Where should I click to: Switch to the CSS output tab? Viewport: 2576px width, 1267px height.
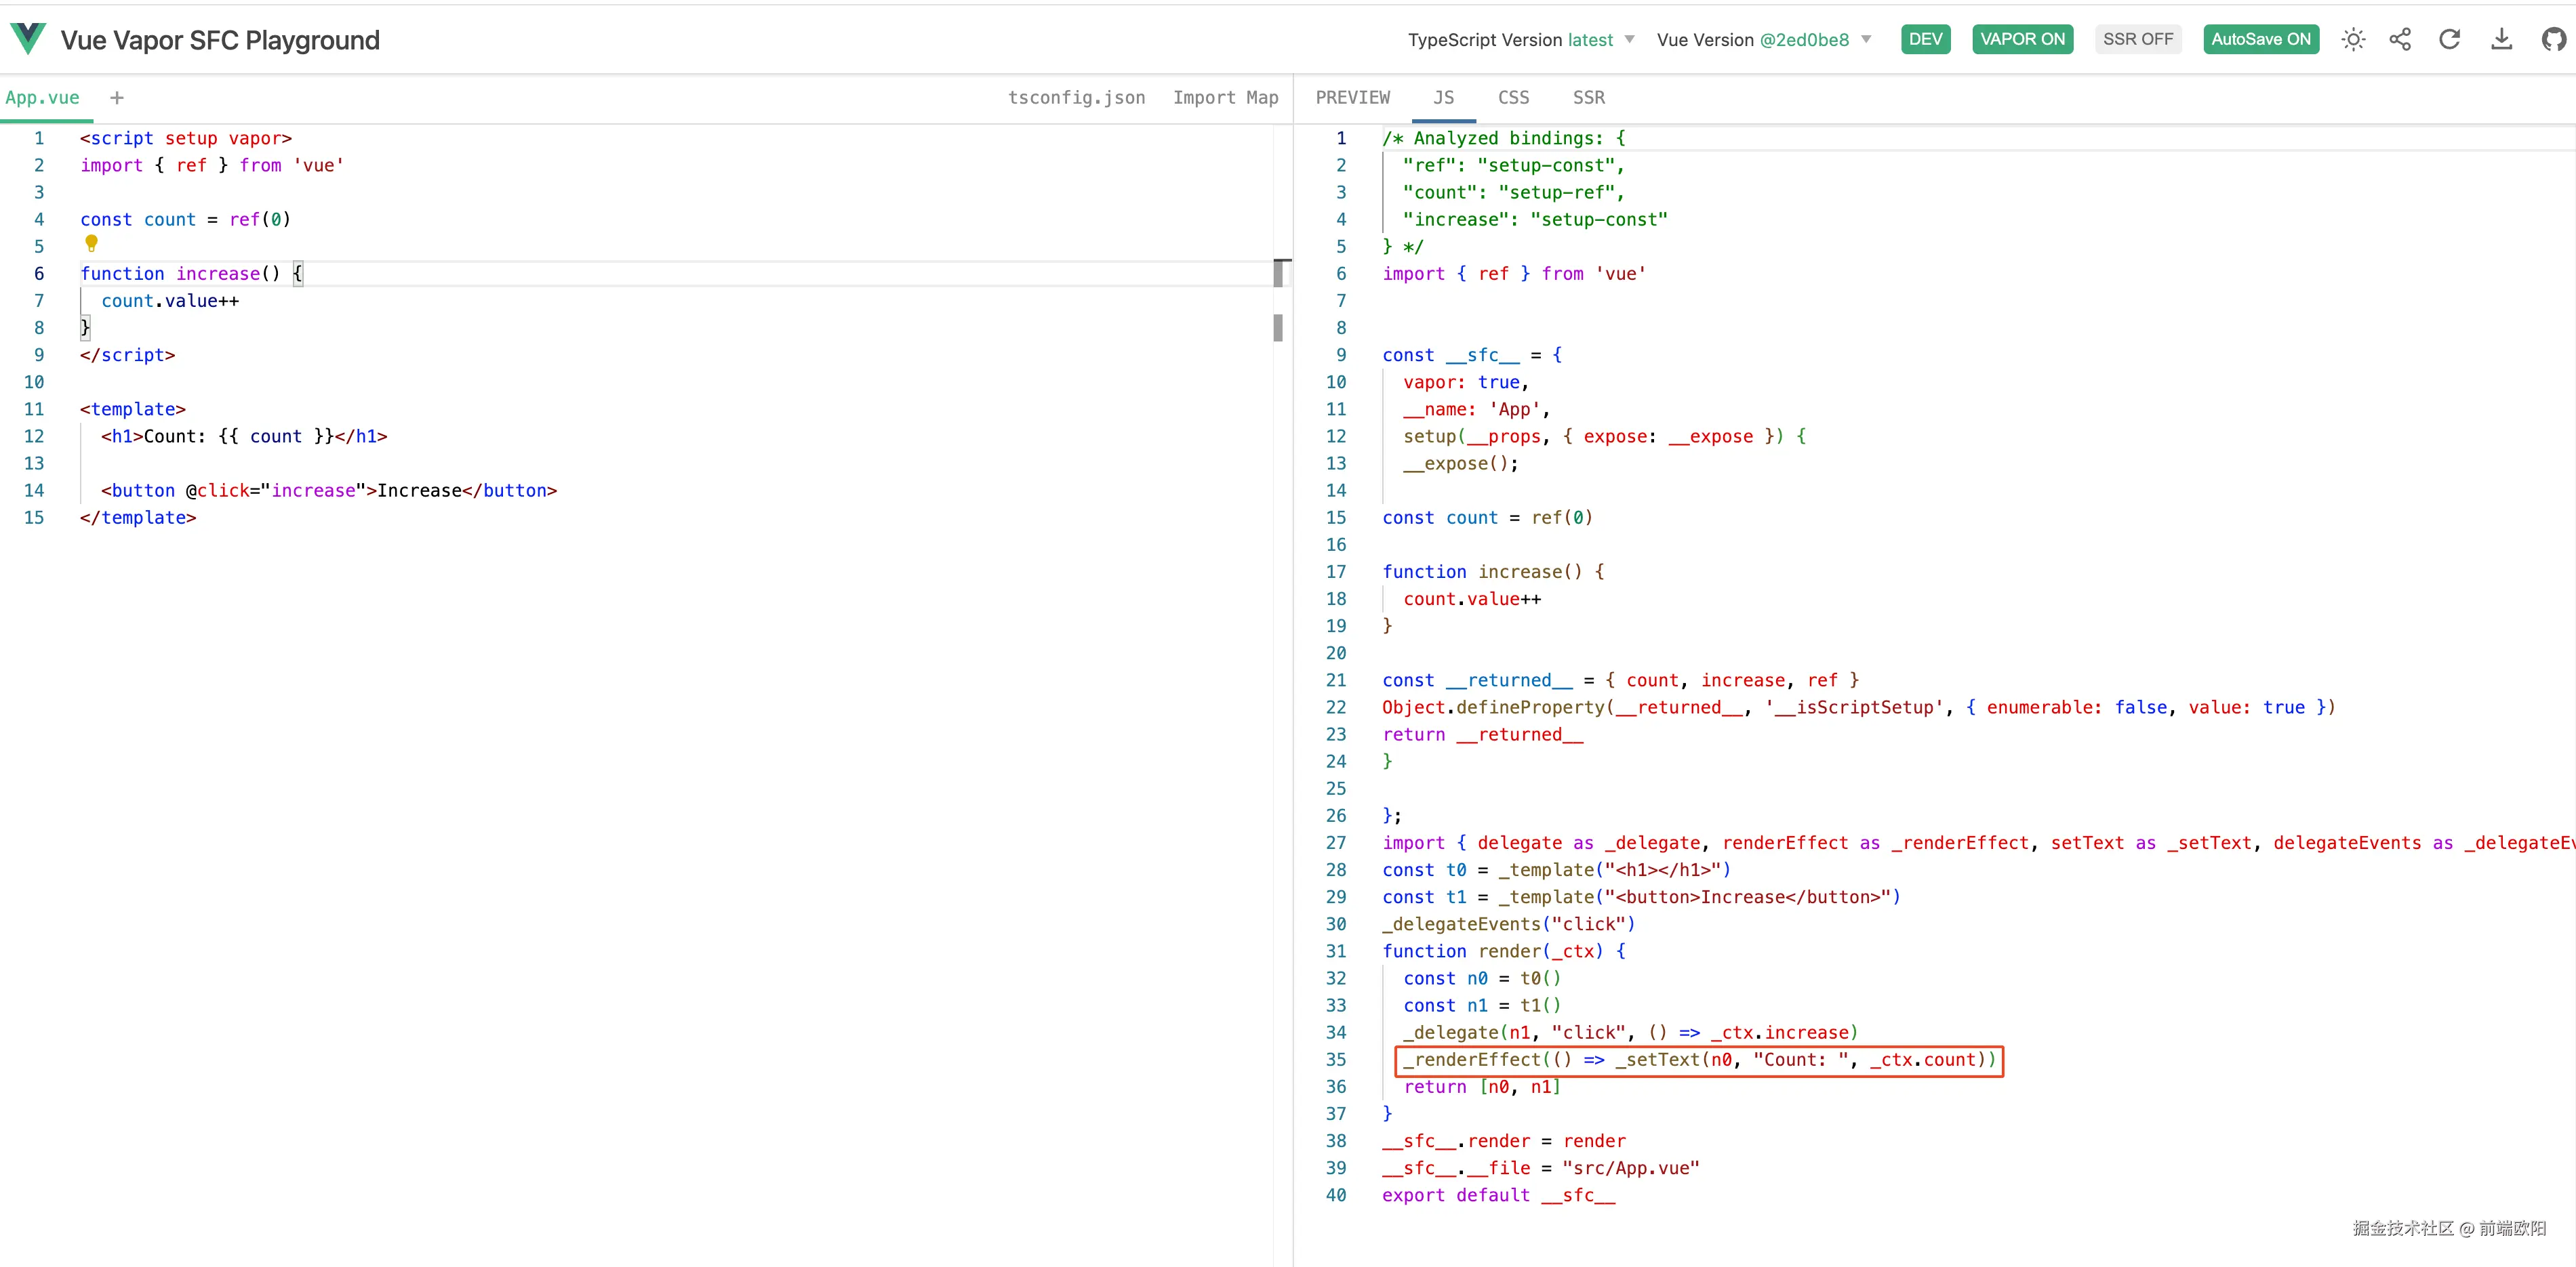[x=1513, y=98]
